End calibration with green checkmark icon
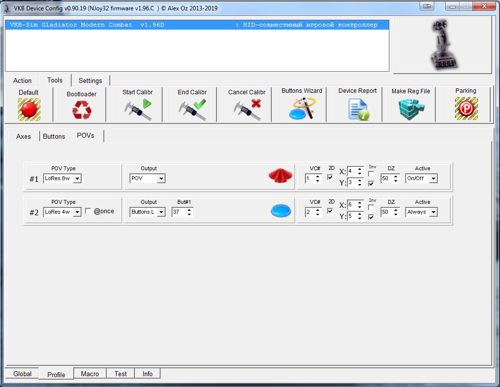The height and width of the screenshot is (387, 500). pyautogui.click(x=192, y=109)
